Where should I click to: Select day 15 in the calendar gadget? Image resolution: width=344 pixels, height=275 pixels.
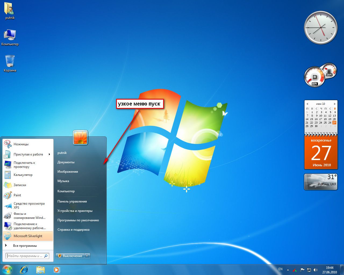311,119
